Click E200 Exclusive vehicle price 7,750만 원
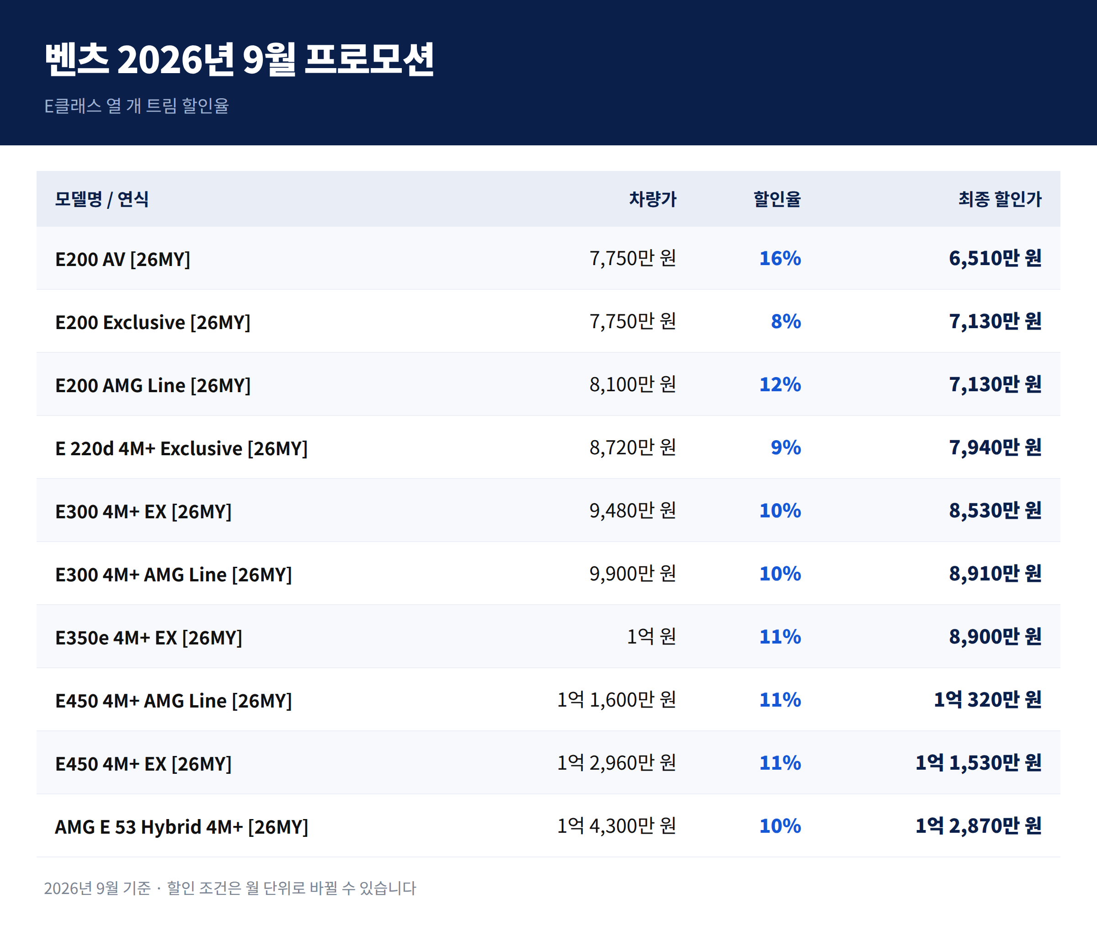This screenshot has height=926, width=1097. pyautogui.click(x=633, y=321)
